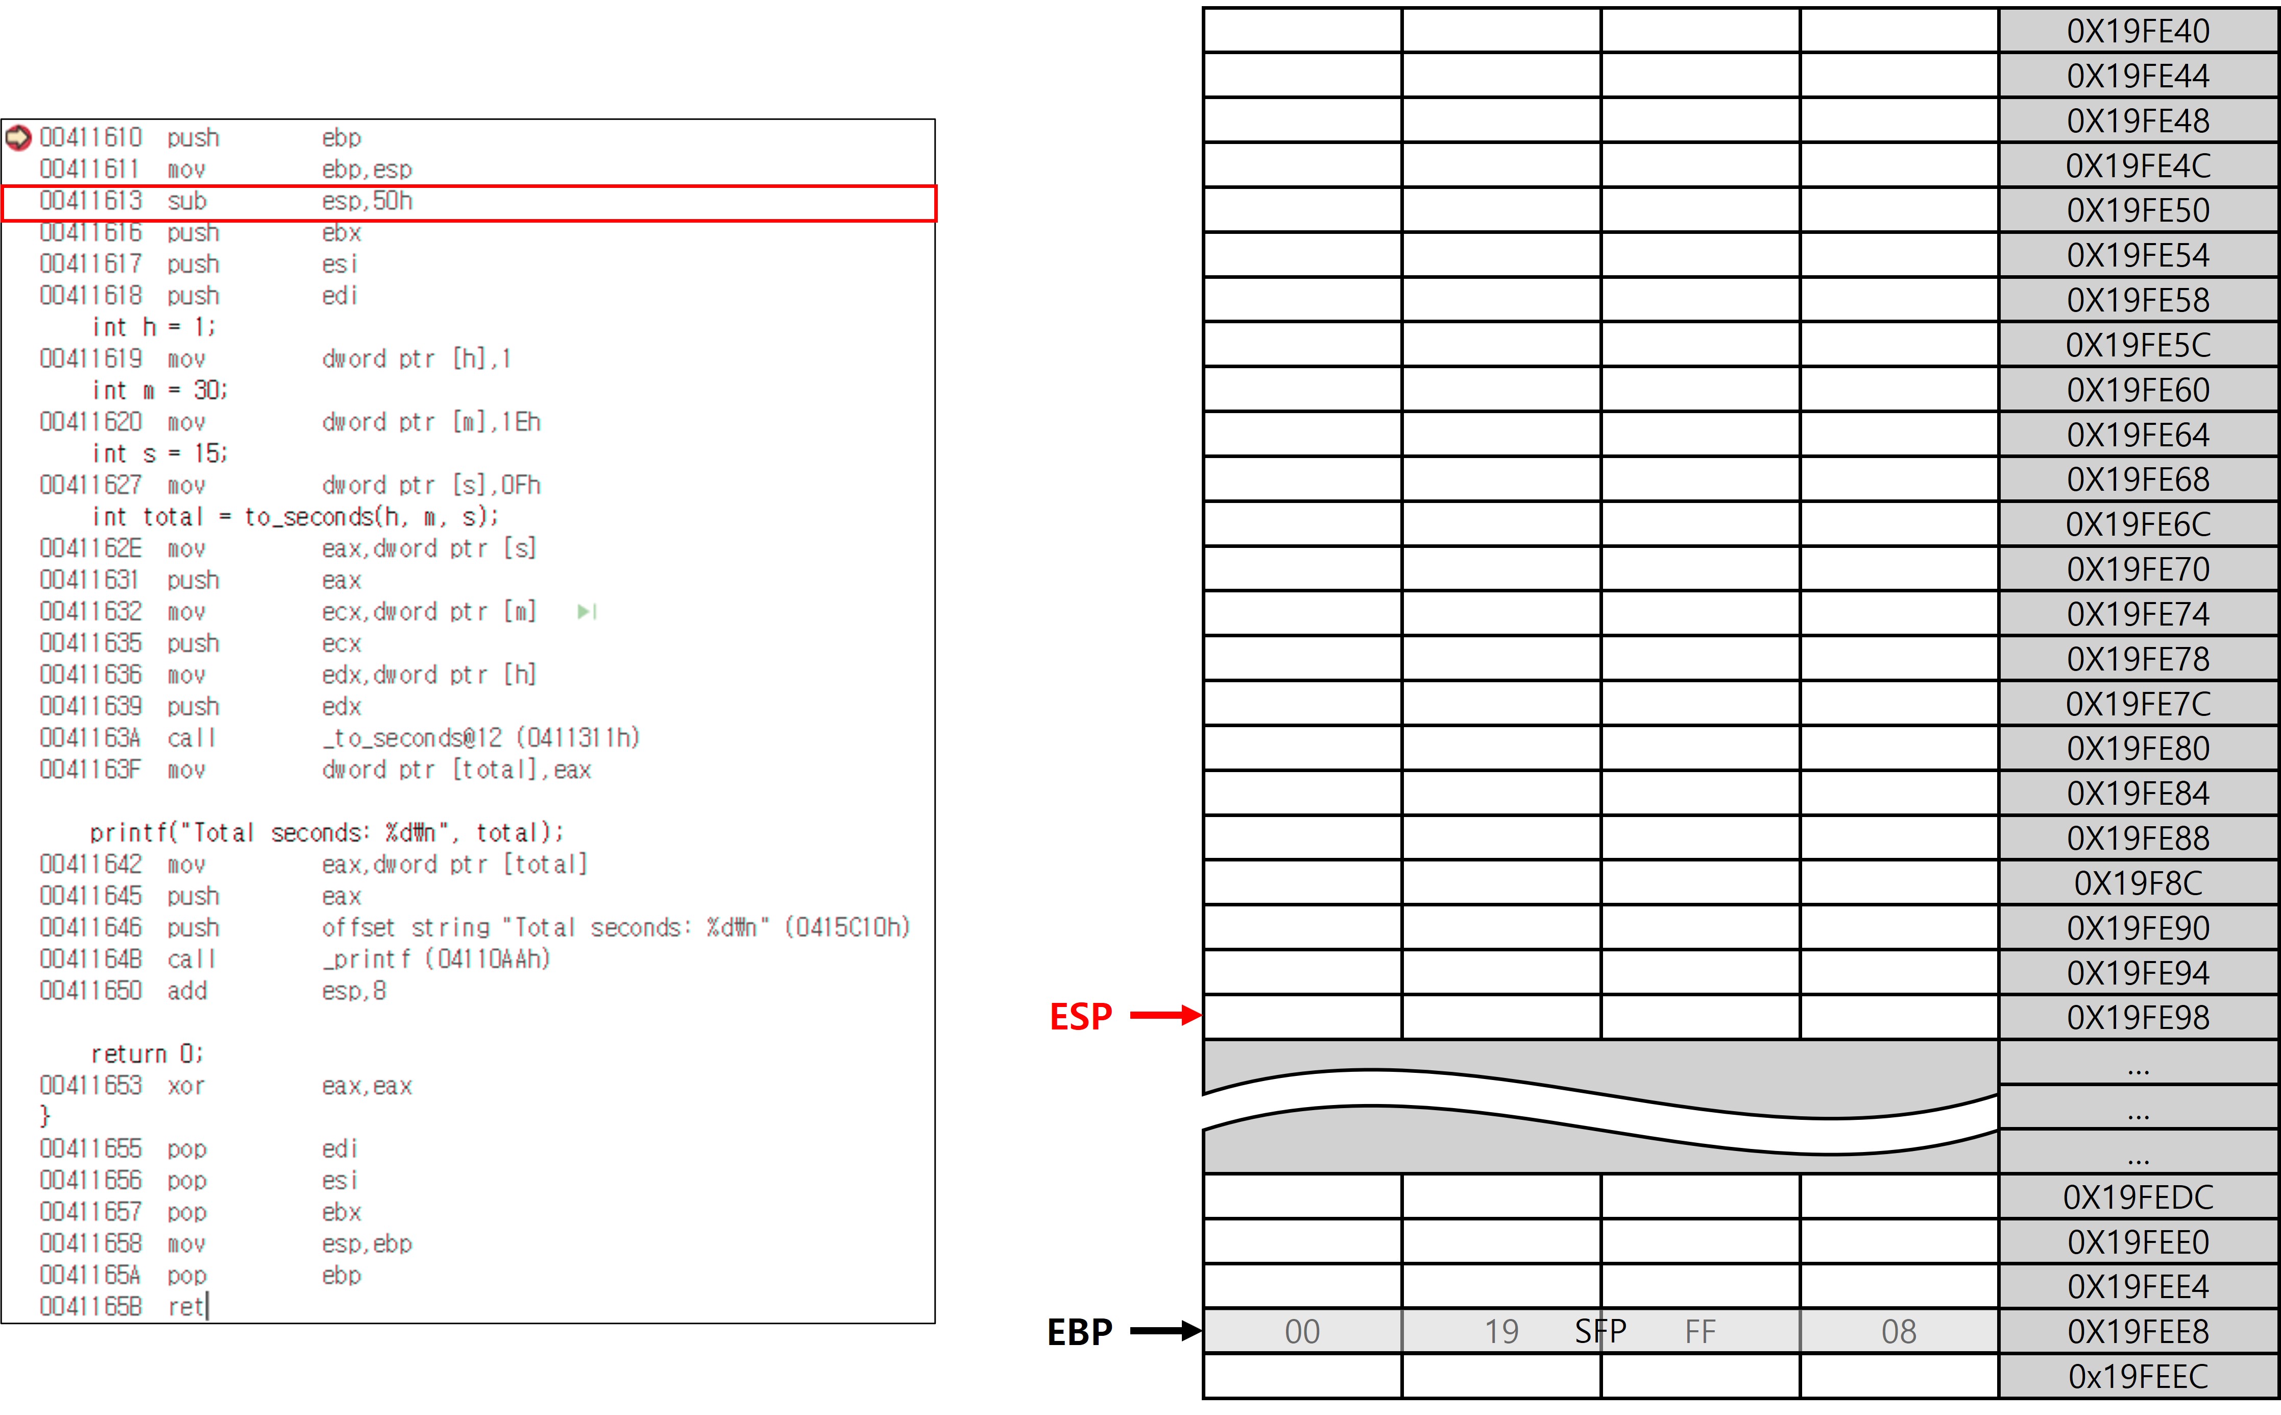Click the printf source code line

[x=327, y=832]
